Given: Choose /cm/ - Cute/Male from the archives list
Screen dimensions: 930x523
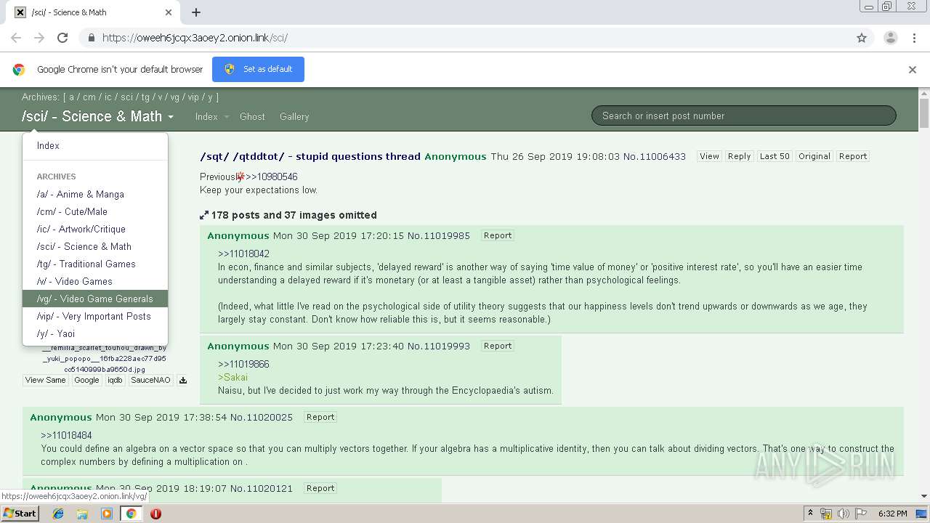Looking at the screenshot, I should point(95,211).
